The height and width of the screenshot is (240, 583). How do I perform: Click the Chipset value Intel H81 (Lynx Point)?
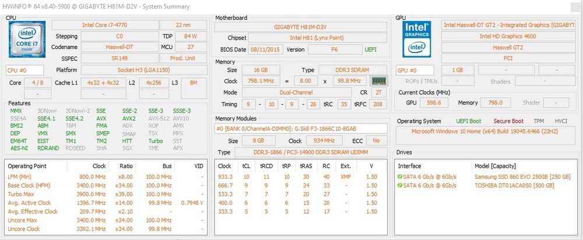[x=317, y=38]
